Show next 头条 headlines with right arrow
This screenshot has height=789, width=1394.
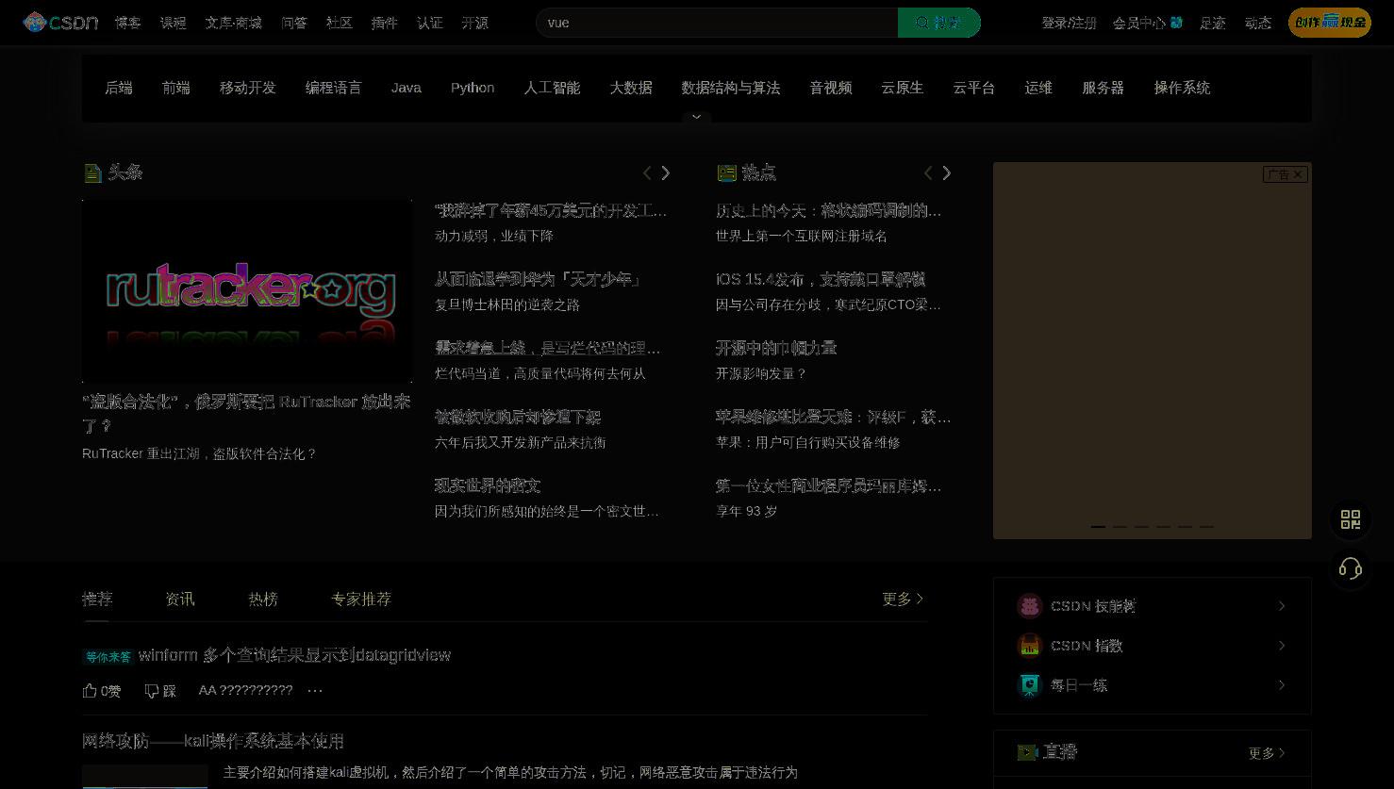click(666, 173)
